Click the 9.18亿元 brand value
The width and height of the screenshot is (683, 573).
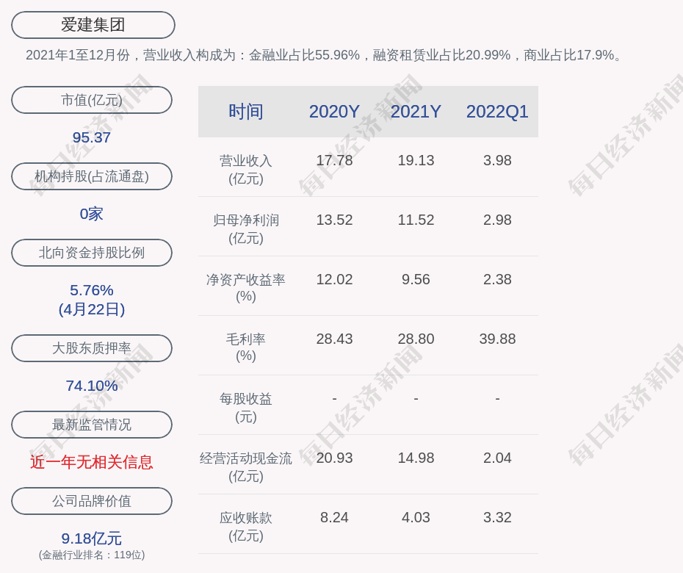92,538
